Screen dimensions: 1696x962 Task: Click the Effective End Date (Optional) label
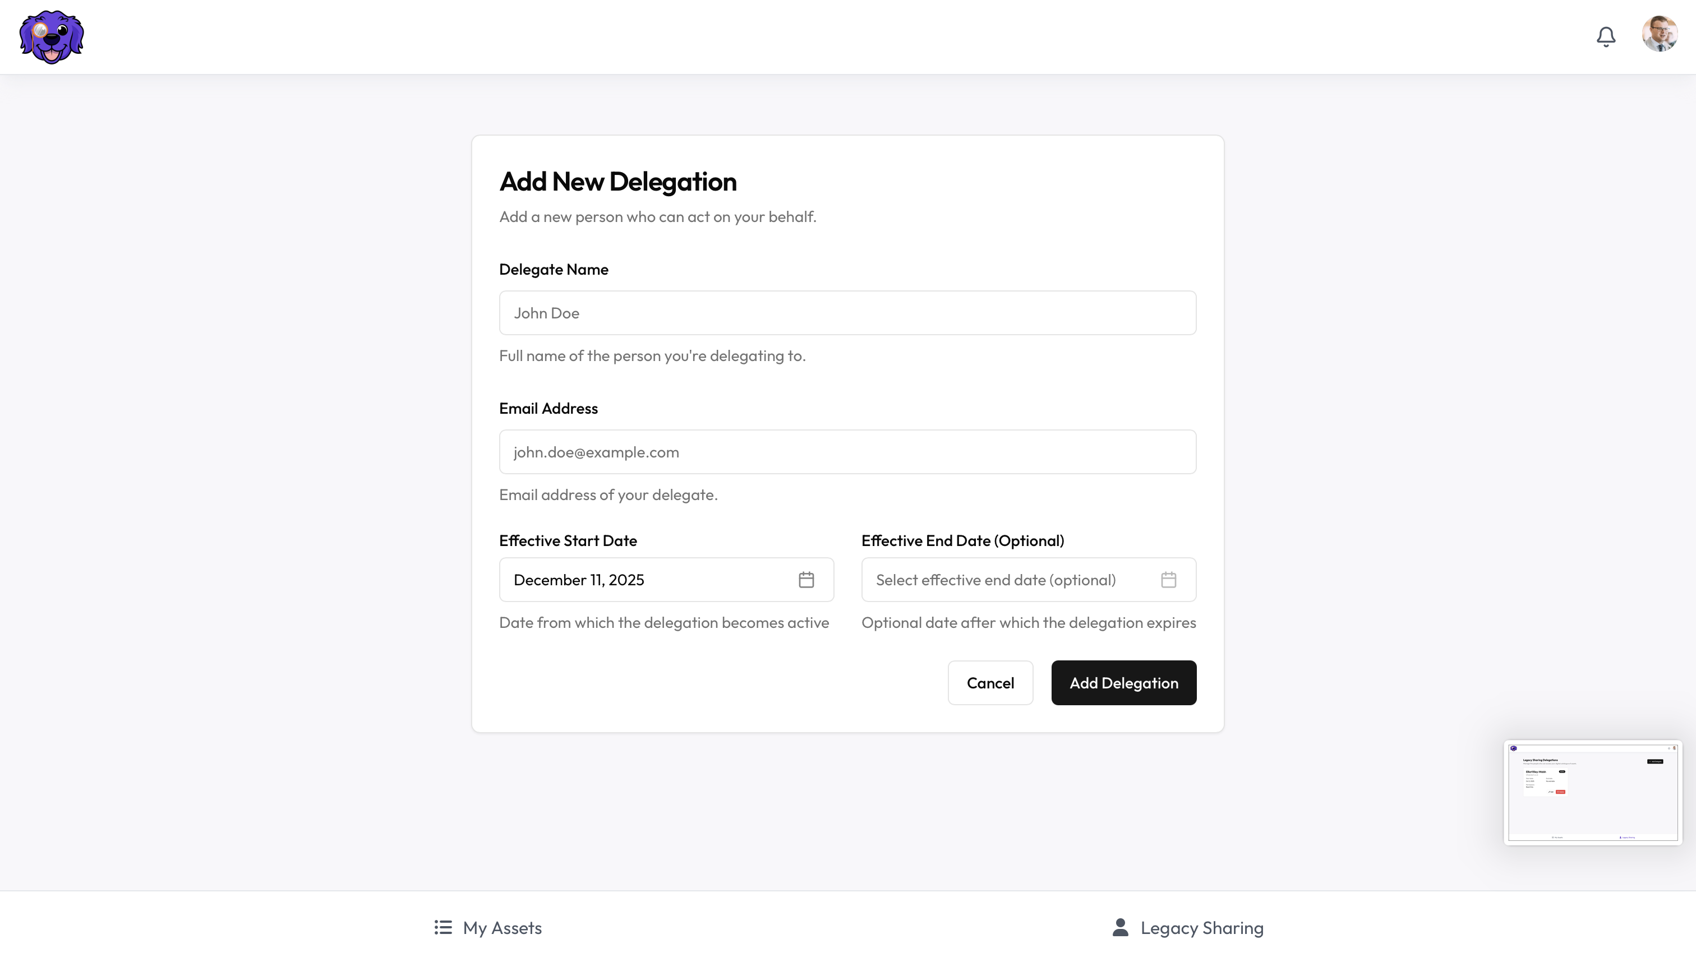tap(962, 540)
